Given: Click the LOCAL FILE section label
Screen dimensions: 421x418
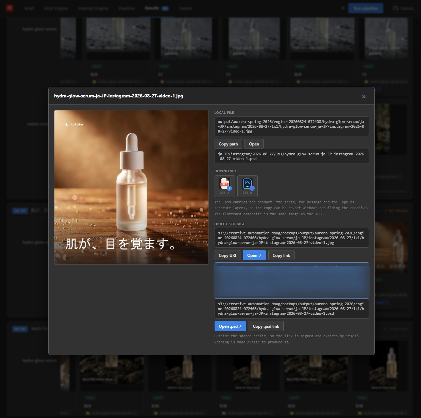Looking at the screenshot, I should (x=224, y=113).
